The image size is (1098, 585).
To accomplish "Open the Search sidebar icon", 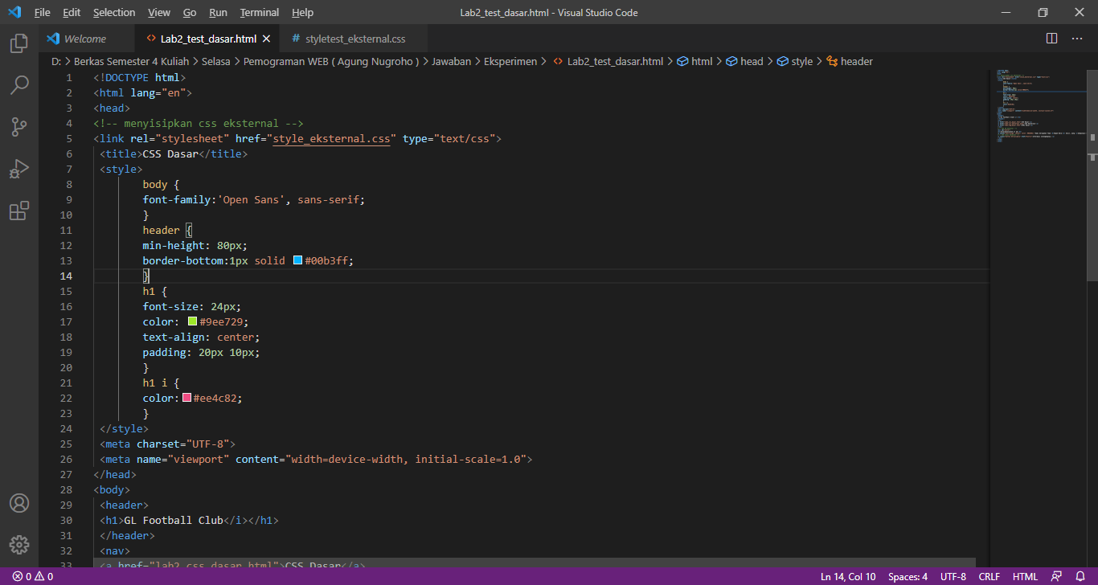I will [x=19, y=85].
